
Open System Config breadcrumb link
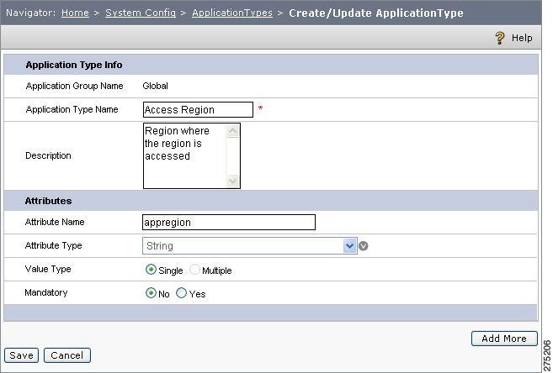pos(141,13)
